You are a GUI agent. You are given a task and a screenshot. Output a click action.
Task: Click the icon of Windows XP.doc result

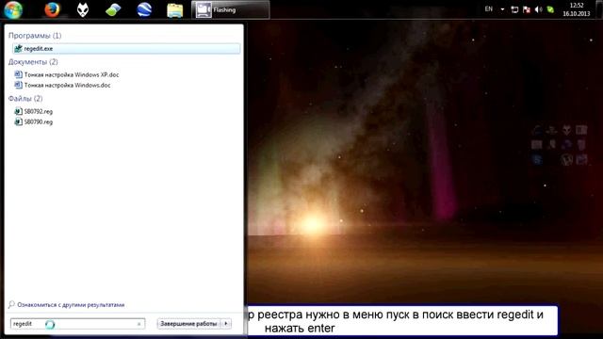[x=18, y=74]
